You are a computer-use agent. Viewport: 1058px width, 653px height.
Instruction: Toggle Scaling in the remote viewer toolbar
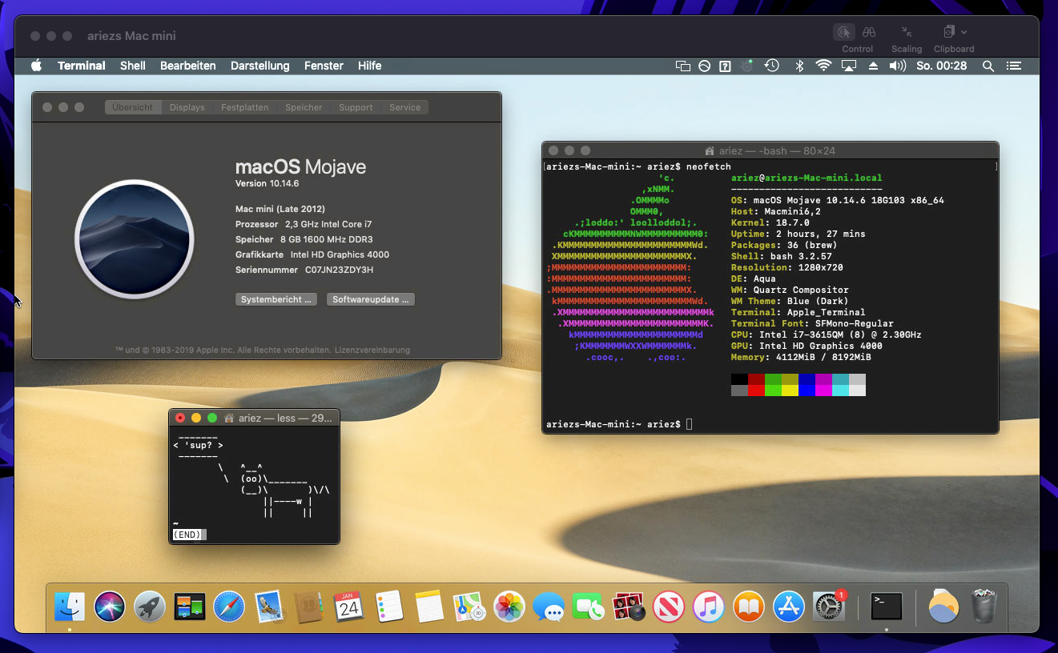coord(907,32)
